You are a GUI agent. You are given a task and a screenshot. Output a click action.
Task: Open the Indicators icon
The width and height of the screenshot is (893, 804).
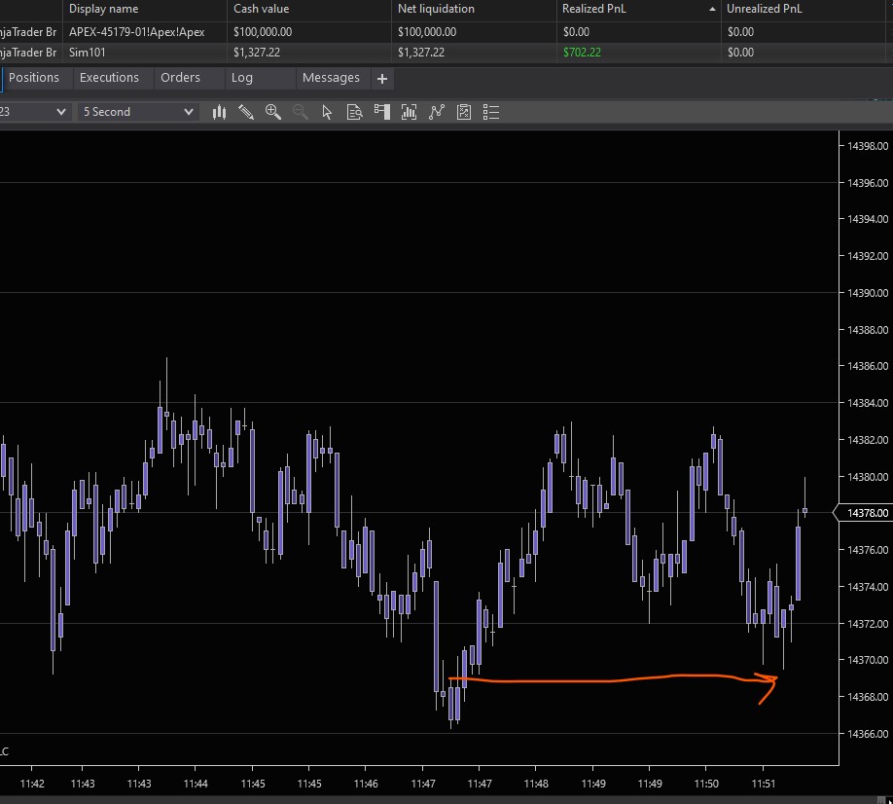pyautogui.click(x=409, y=112)
